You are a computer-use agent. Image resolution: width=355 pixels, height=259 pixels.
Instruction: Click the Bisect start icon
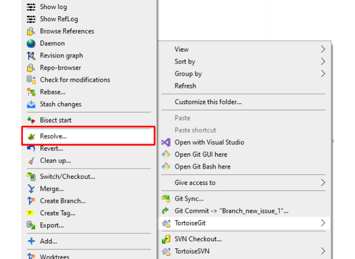(31, 120)
